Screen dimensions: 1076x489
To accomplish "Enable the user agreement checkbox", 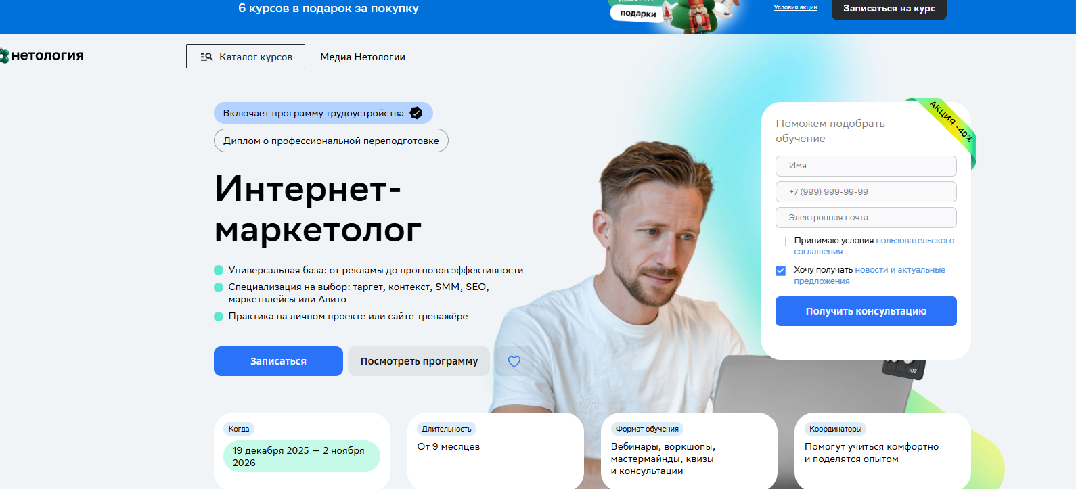I will pyautogui.click(x=780, y=241).
